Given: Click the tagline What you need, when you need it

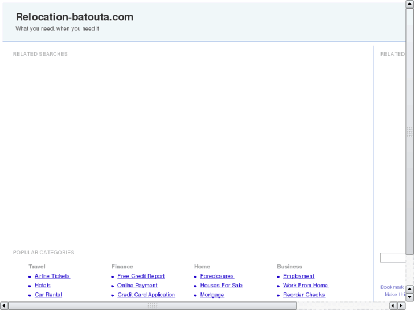Looking at the screenshot, I should 57,28.
